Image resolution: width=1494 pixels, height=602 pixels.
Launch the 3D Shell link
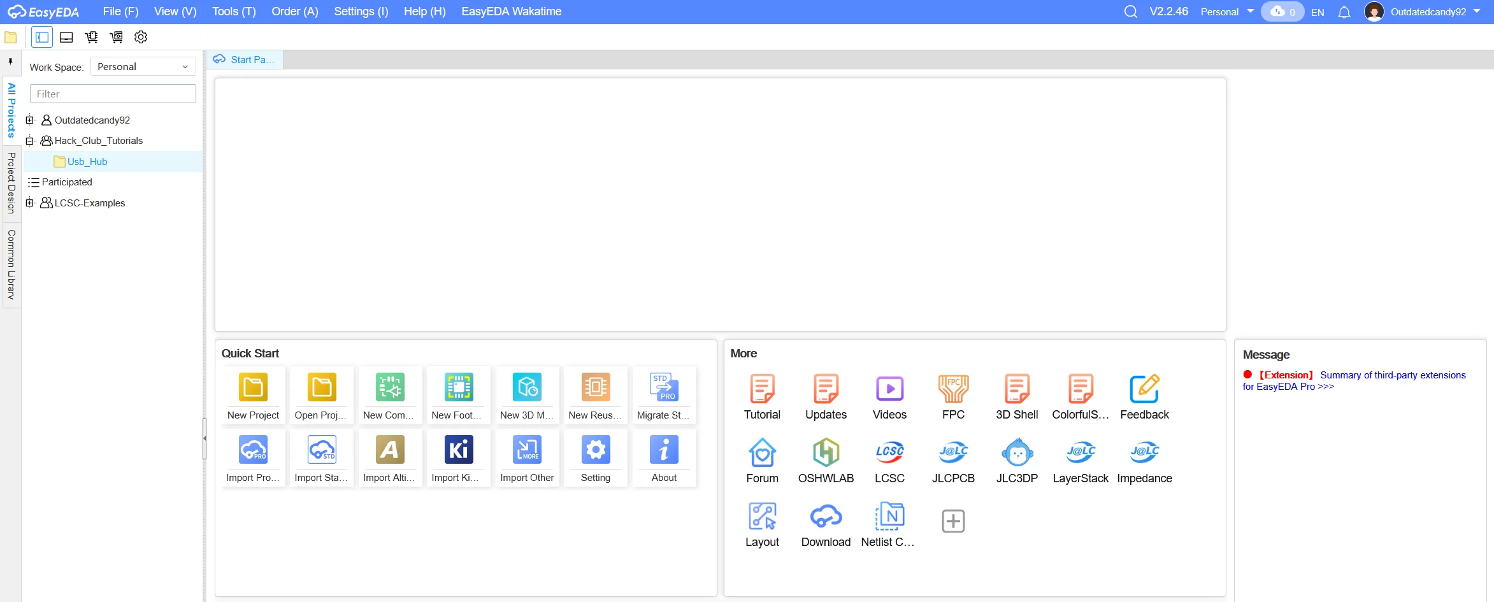click(1017, 397)
